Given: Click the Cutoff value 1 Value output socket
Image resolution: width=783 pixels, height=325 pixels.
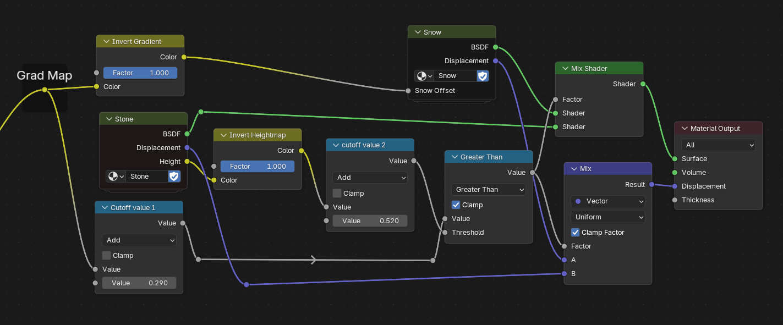Looking at the screenshot, I should (183, 223).
